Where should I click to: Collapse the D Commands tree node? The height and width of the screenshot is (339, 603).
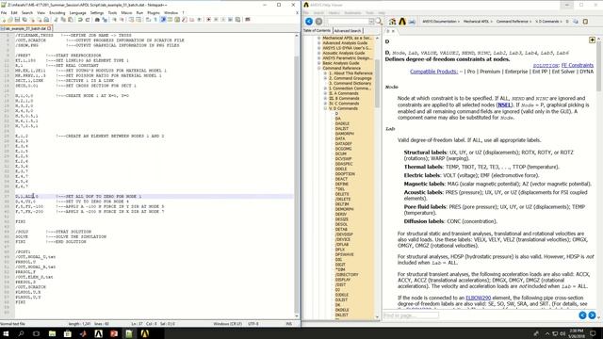325,108
